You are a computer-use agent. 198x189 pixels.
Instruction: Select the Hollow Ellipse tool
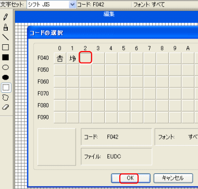[x=6, y=67]
